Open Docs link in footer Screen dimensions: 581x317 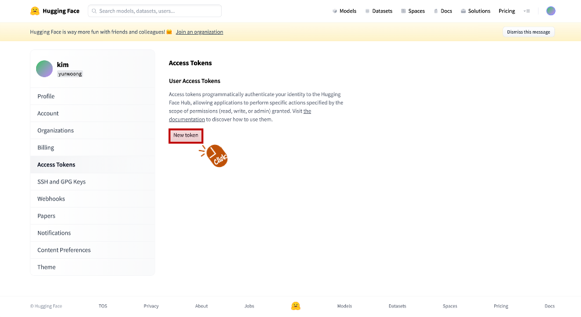549,306
